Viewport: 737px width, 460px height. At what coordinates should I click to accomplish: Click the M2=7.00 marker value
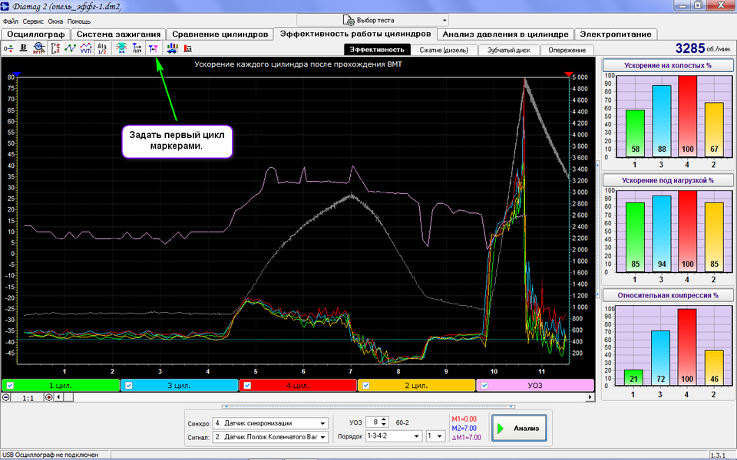pos(464,428)
